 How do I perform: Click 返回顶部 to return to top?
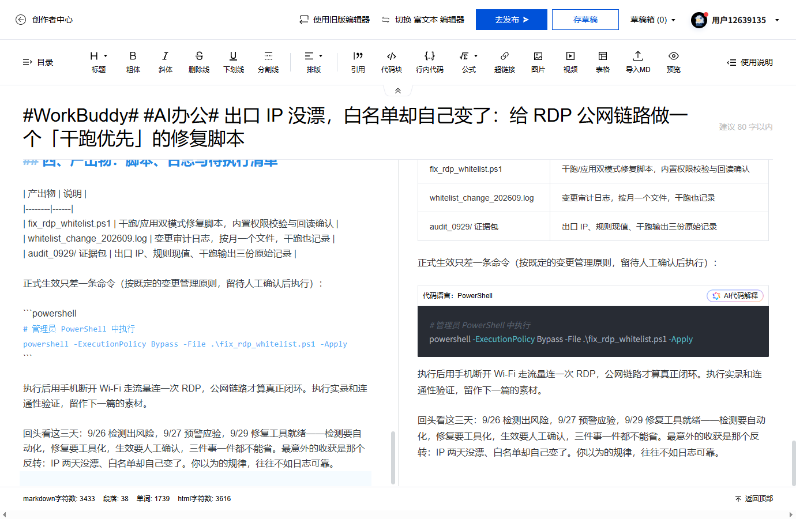point(754,499)
